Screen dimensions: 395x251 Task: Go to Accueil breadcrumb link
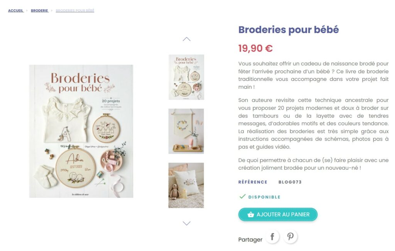pyautogui.click(x=15, y=10)
